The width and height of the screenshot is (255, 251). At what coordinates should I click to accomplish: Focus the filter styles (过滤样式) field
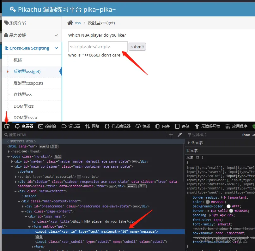pos(213,135)
